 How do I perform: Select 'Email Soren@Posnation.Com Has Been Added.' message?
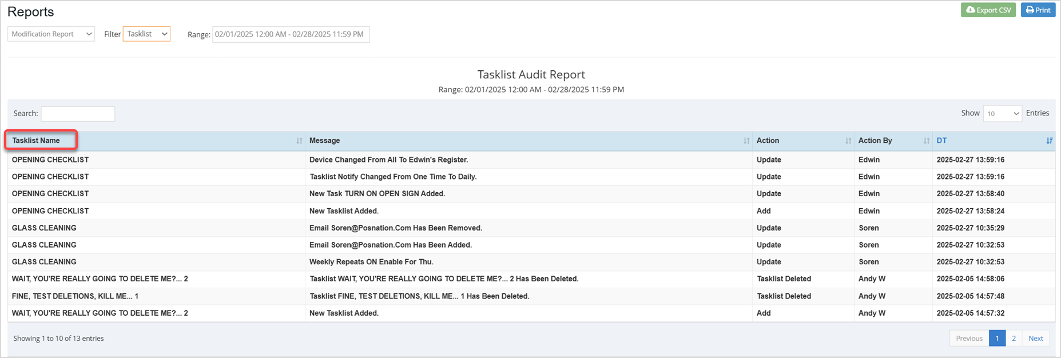coord(391,245)
